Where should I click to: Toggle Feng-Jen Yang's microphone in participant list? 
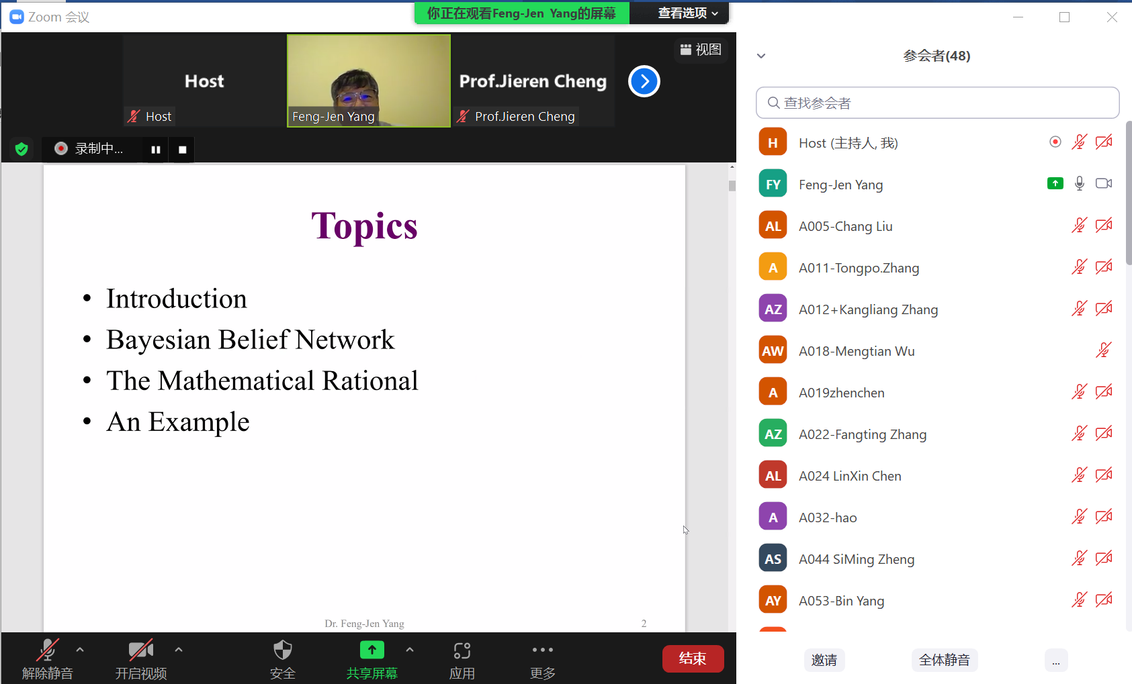pyautogui.click(x=1079, y=184)
